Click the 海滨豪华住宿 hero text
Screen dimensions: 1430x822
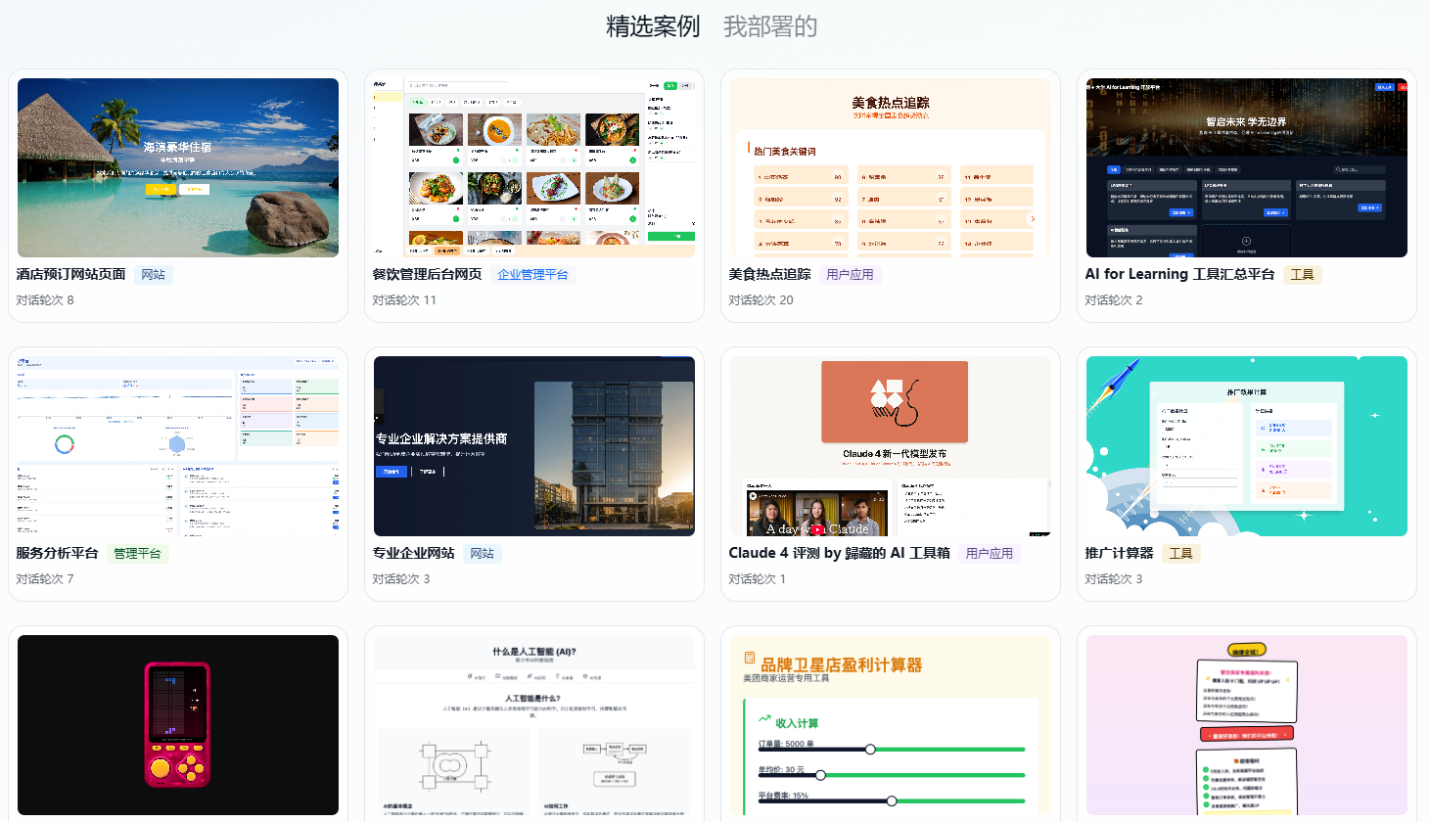177,148
